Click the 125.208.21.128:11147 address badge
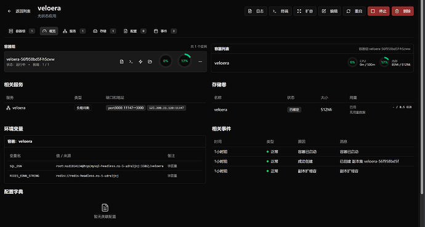The height and width of the screenshot is (227, 425). [166, 108]
